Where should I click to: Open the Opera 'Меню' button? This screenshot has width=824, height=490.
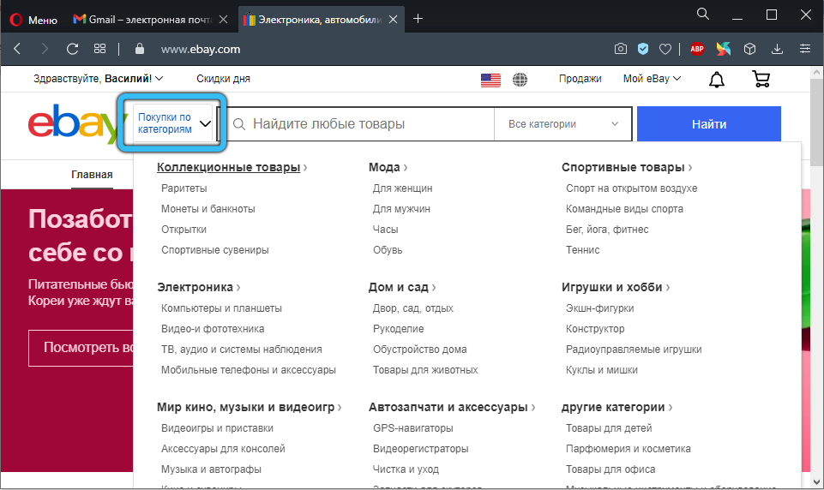coord(33,18)
